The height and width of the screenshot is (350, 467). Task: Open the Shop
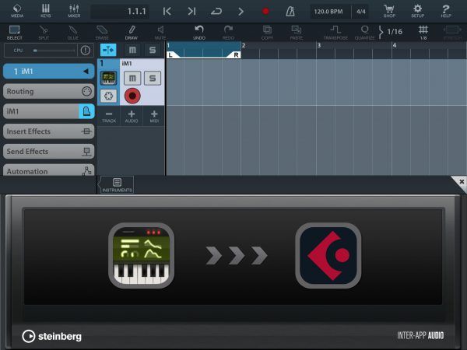[x=389, y=11]
